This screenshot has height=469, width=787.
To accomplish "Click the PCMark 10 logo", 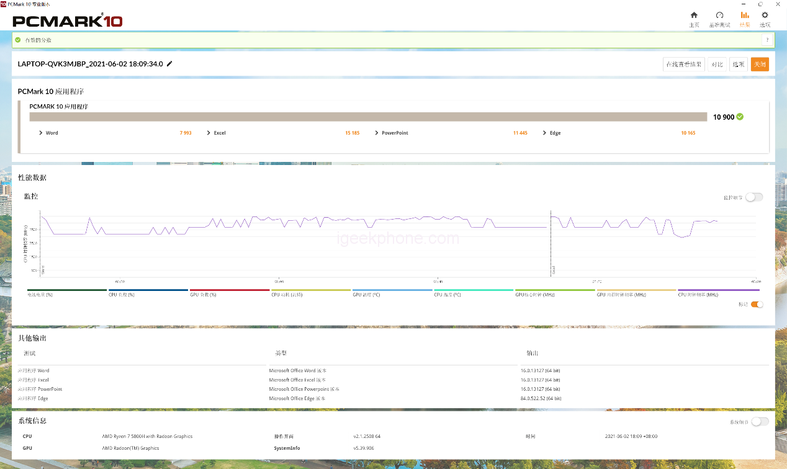I will [67, 21].
